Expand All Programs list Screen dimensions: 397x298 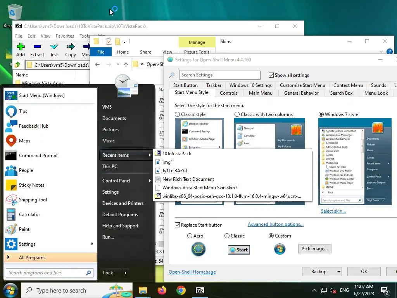pyautogui.click(x=50, y=258)
